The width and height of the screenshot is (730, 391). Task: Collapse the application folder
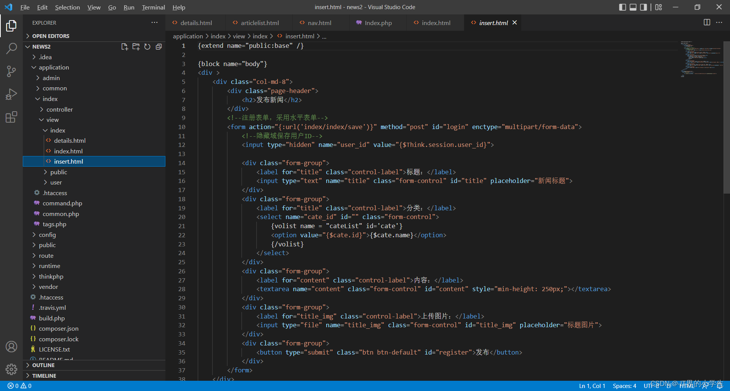coord(94,67)
